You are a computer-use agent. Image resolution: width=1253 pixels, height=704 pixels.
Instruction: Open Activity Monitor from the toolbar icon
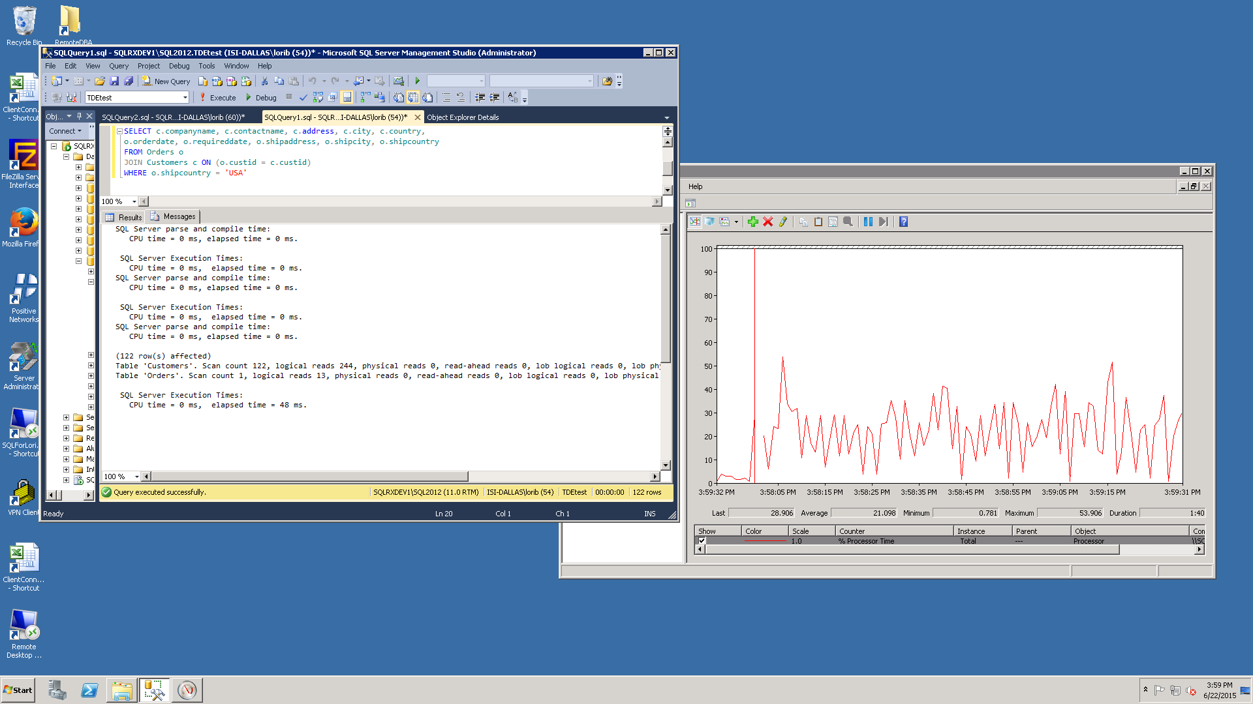[x=398, y=81]
